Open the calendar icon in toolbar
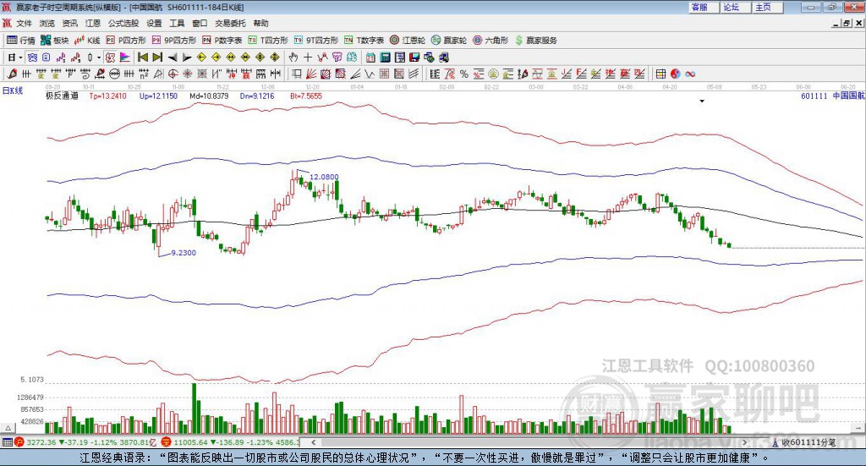The image size is (866, 466). (370, 58)
